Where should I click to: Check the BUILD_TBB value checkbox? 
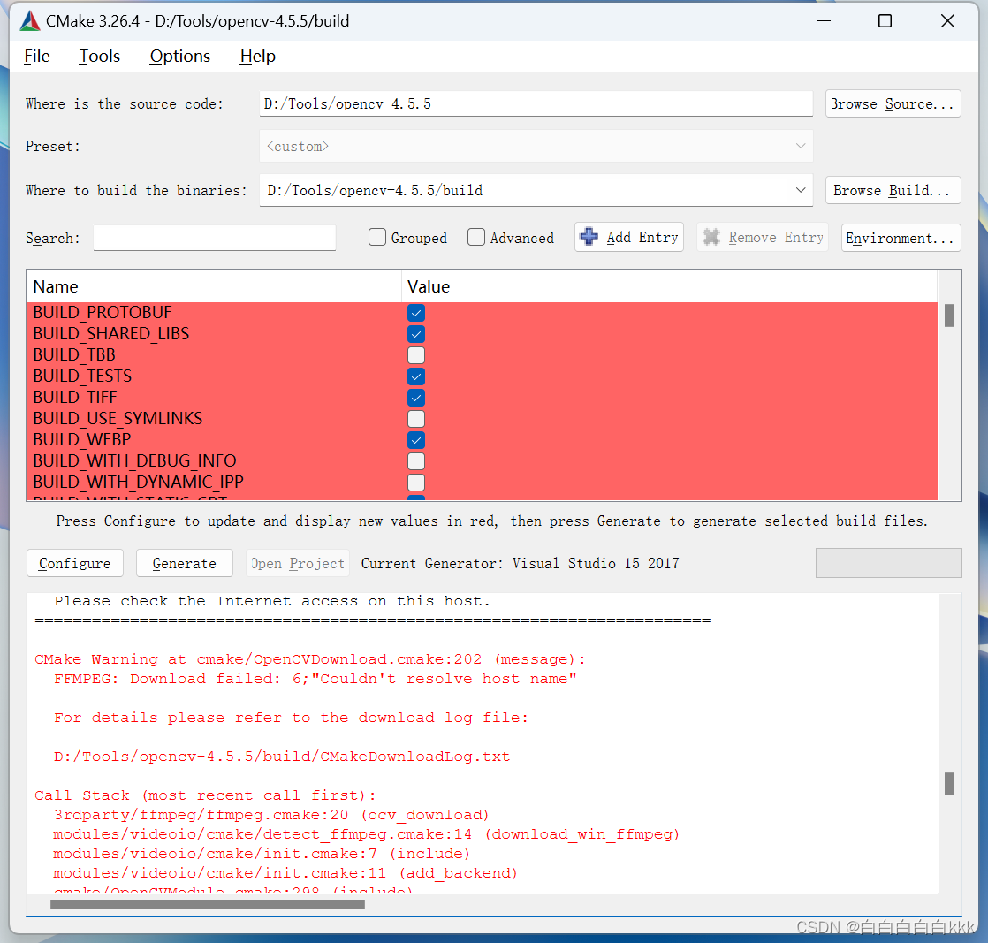416,355
